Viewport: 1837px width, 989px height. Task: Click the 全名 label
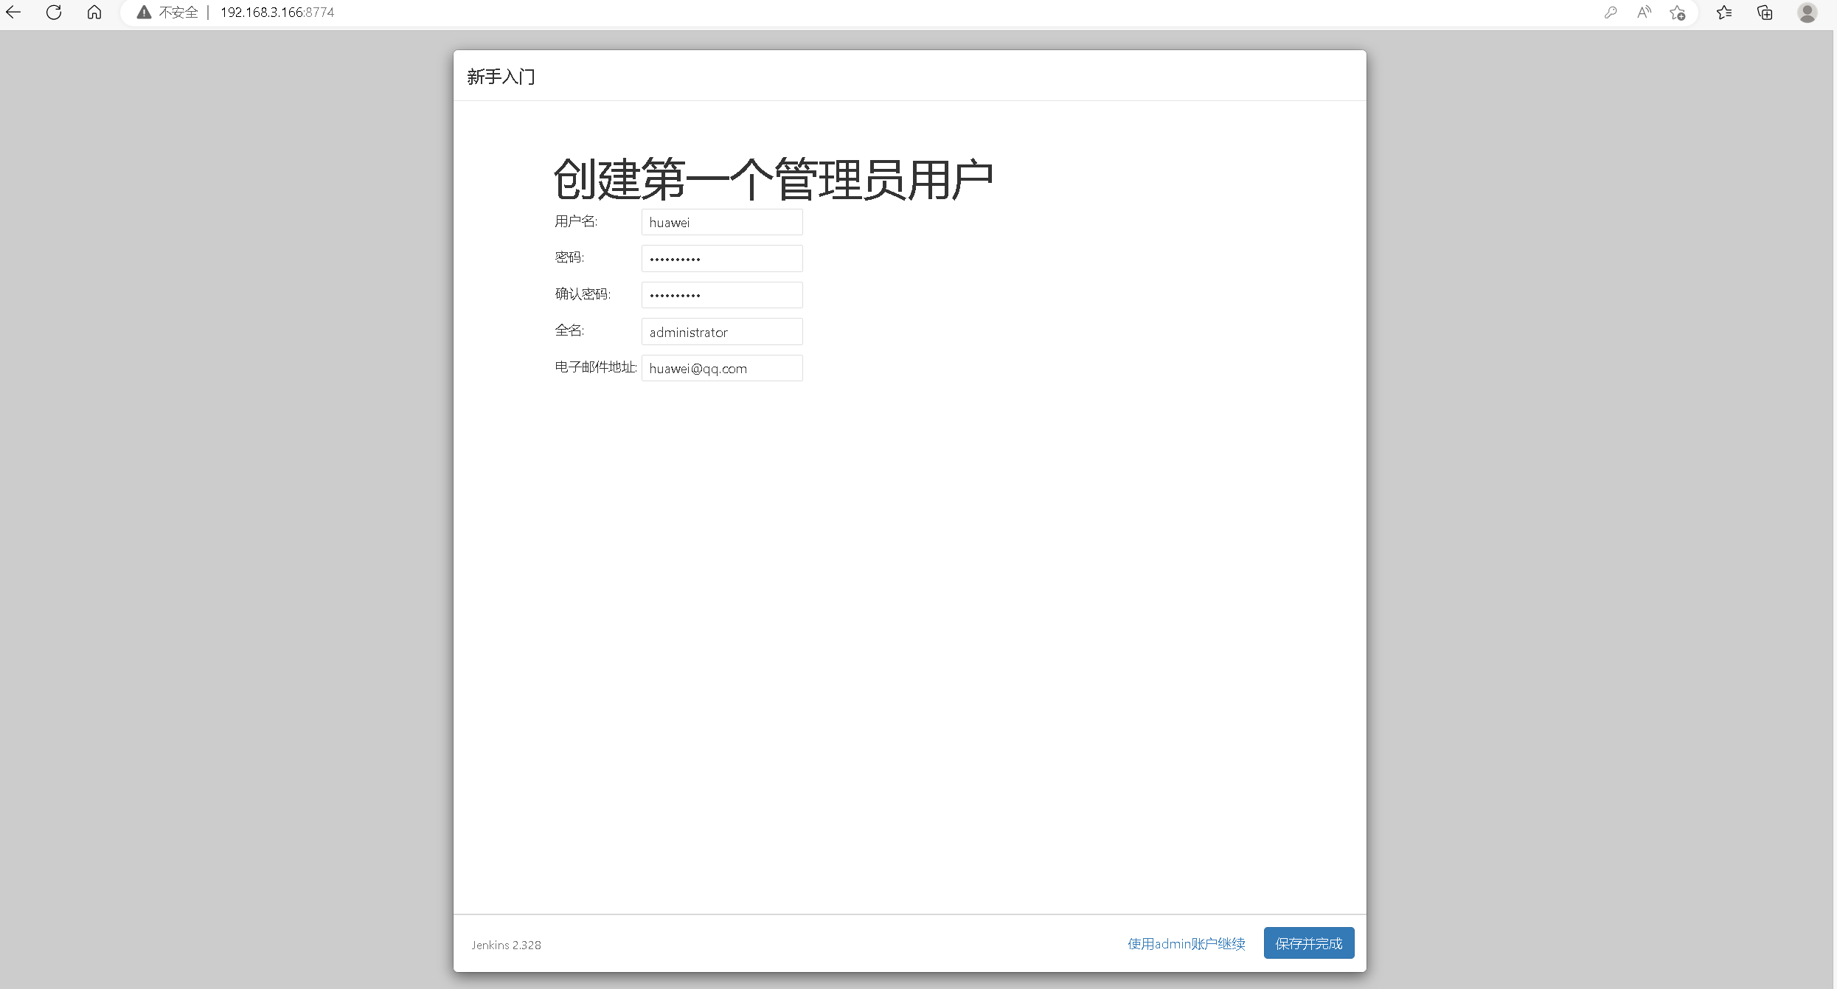click(569, 330)
